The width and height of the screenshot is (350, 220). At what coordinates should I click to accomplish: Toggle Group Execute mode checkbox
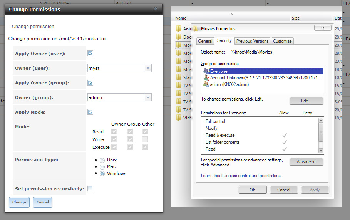coord(130,147)
